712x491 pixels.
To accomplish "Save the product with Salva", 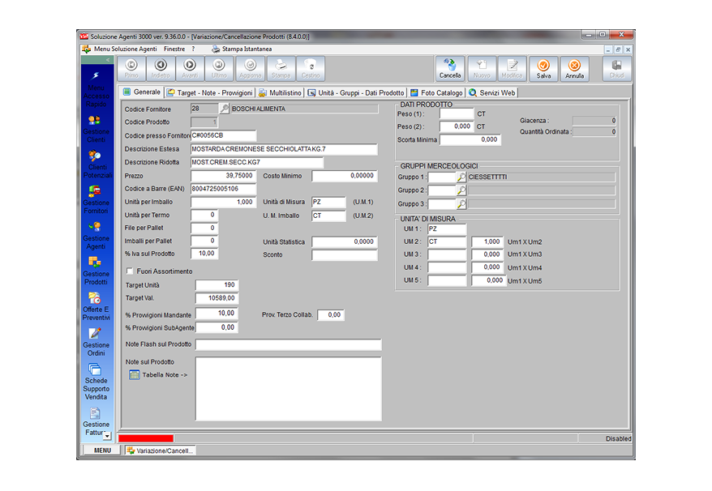I will click(543, 68).
